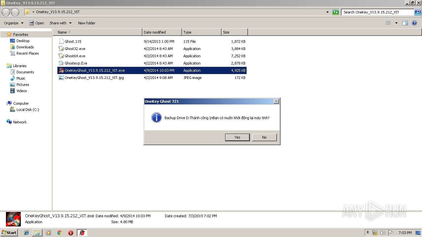Click the taskbar clock 7:03 PM
This screenshot has height=237, width=422.
[405, 233]
